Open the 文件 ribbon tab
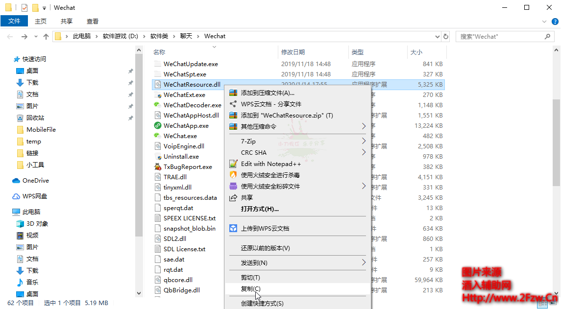561x309 pixels. [x=14, y=21]
